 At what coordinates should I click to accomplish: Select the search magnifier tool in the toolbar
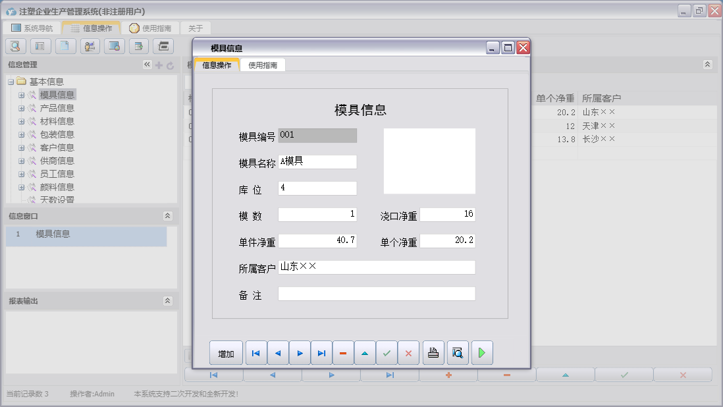coord(15,46)
